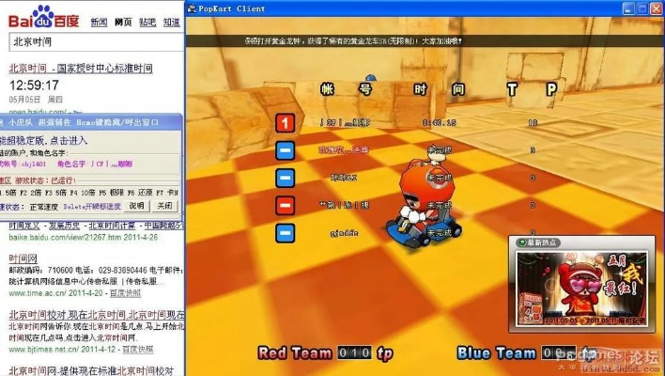Click the baike.baidu.com/view/21267.htm URL text
Screen dimensions: 665x376
tap(66, 238)
